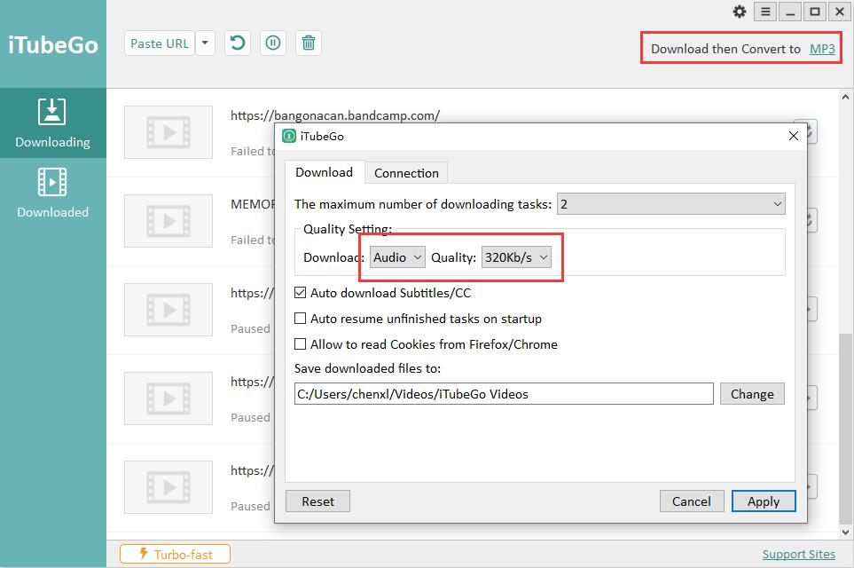Open the hamburger menu in title bar

point(765,12)
